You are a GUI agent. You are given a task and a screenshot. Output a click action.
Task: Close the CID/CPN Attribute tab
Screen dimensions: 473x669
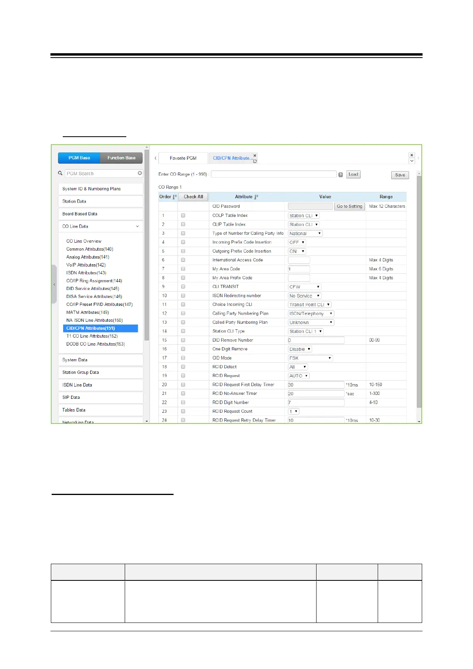click(255, 155)
